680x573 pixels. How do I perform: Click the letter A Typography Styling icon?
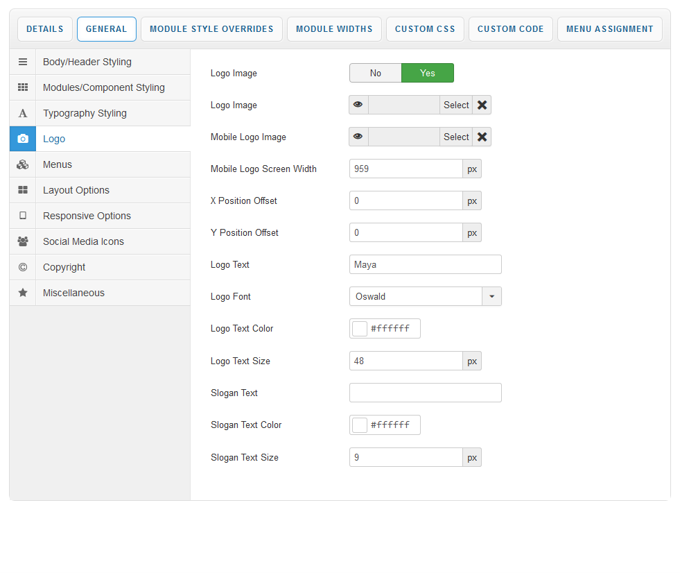(x=23, y=113)
